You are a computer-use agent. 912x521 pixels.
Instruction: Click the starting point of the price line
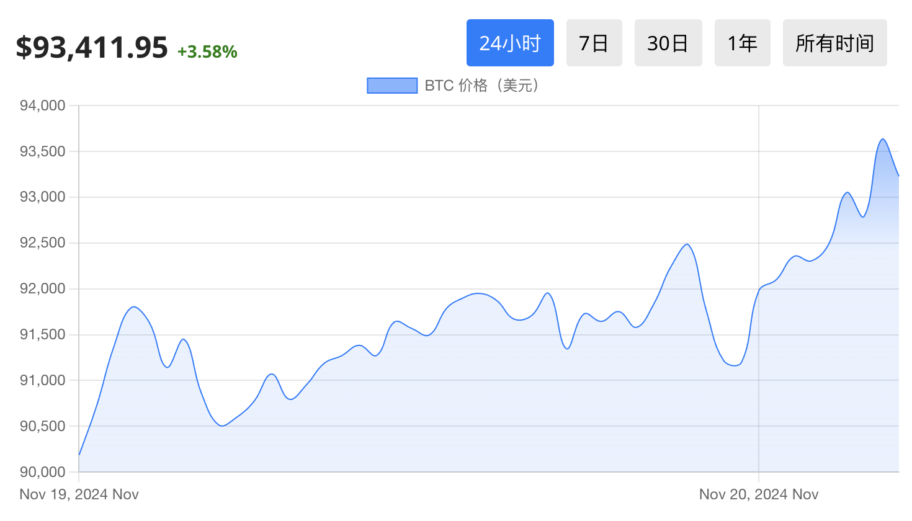(x=79, y=455)
